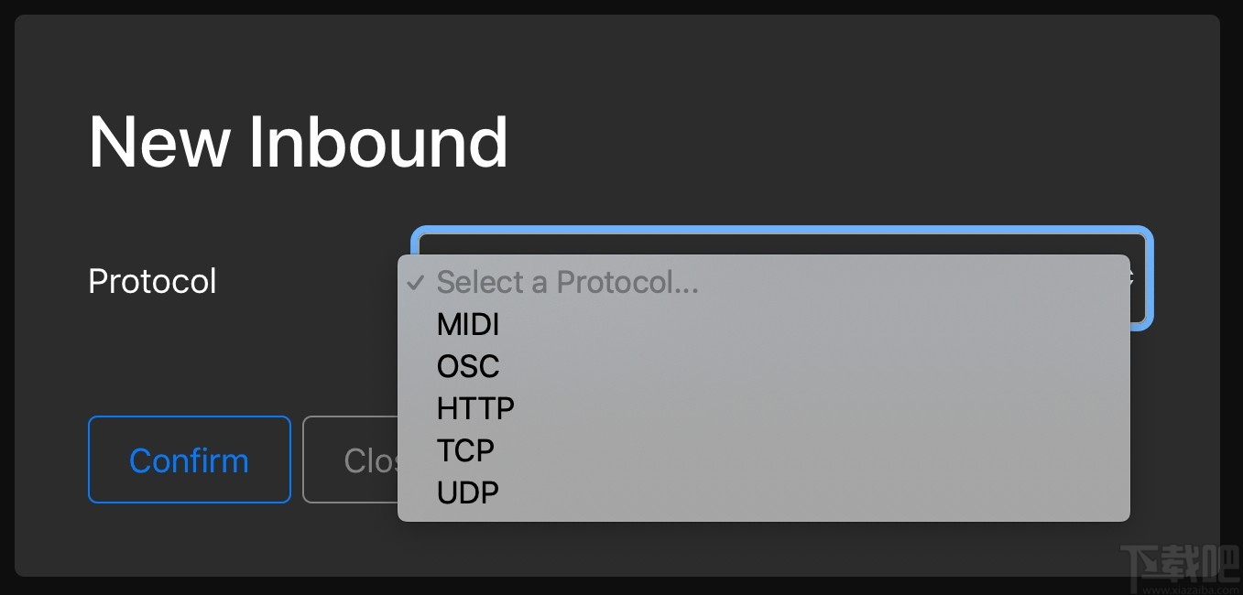Choose the OSC protocol option
This screenshot has height=595, width=1243.
468,367
